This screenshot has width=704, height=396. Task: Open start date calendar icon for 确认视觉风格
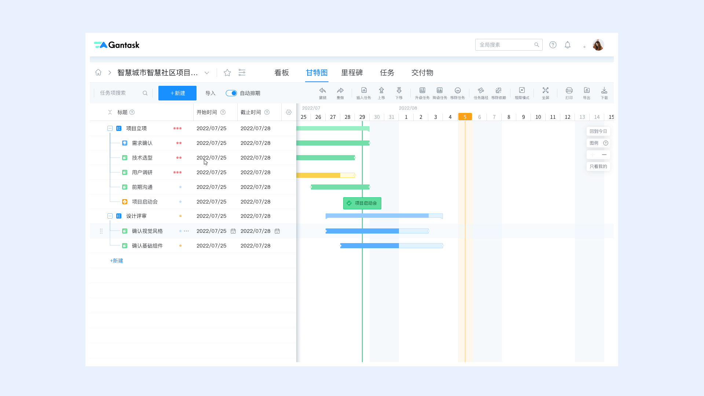coord(233,231)
